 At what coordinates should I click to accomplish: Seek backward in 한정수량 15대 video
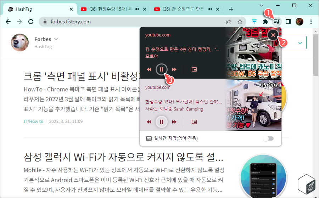[x=149, y=122]
